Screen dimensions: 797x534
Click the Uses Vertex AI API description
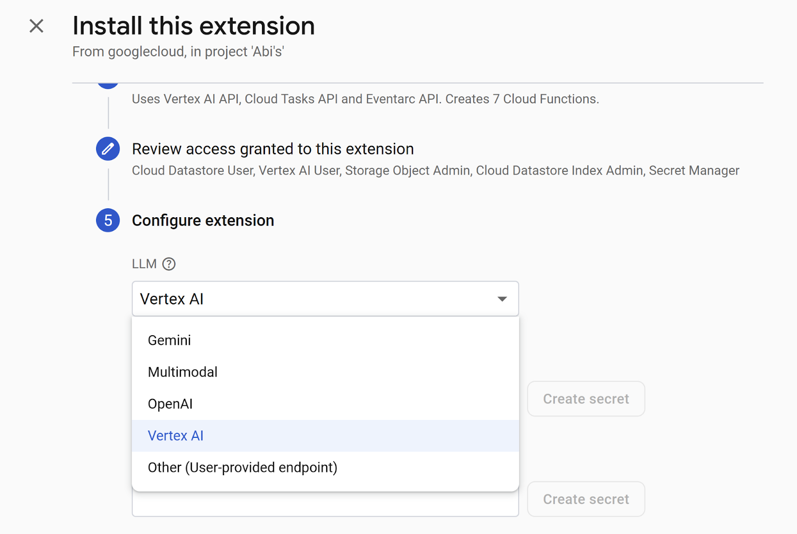[x=365, y=99]
